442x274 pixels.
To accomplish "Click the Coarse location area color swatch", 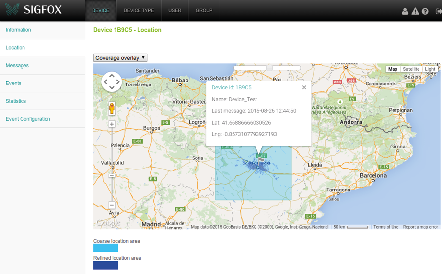I will 106,248.
